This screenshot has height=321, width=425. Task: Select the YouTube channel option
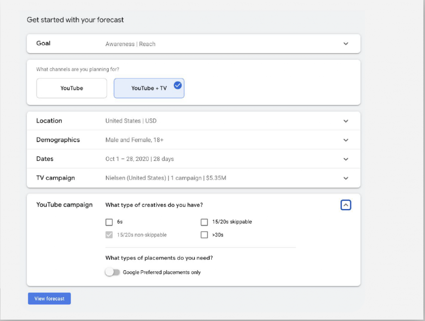click(72, 88)
